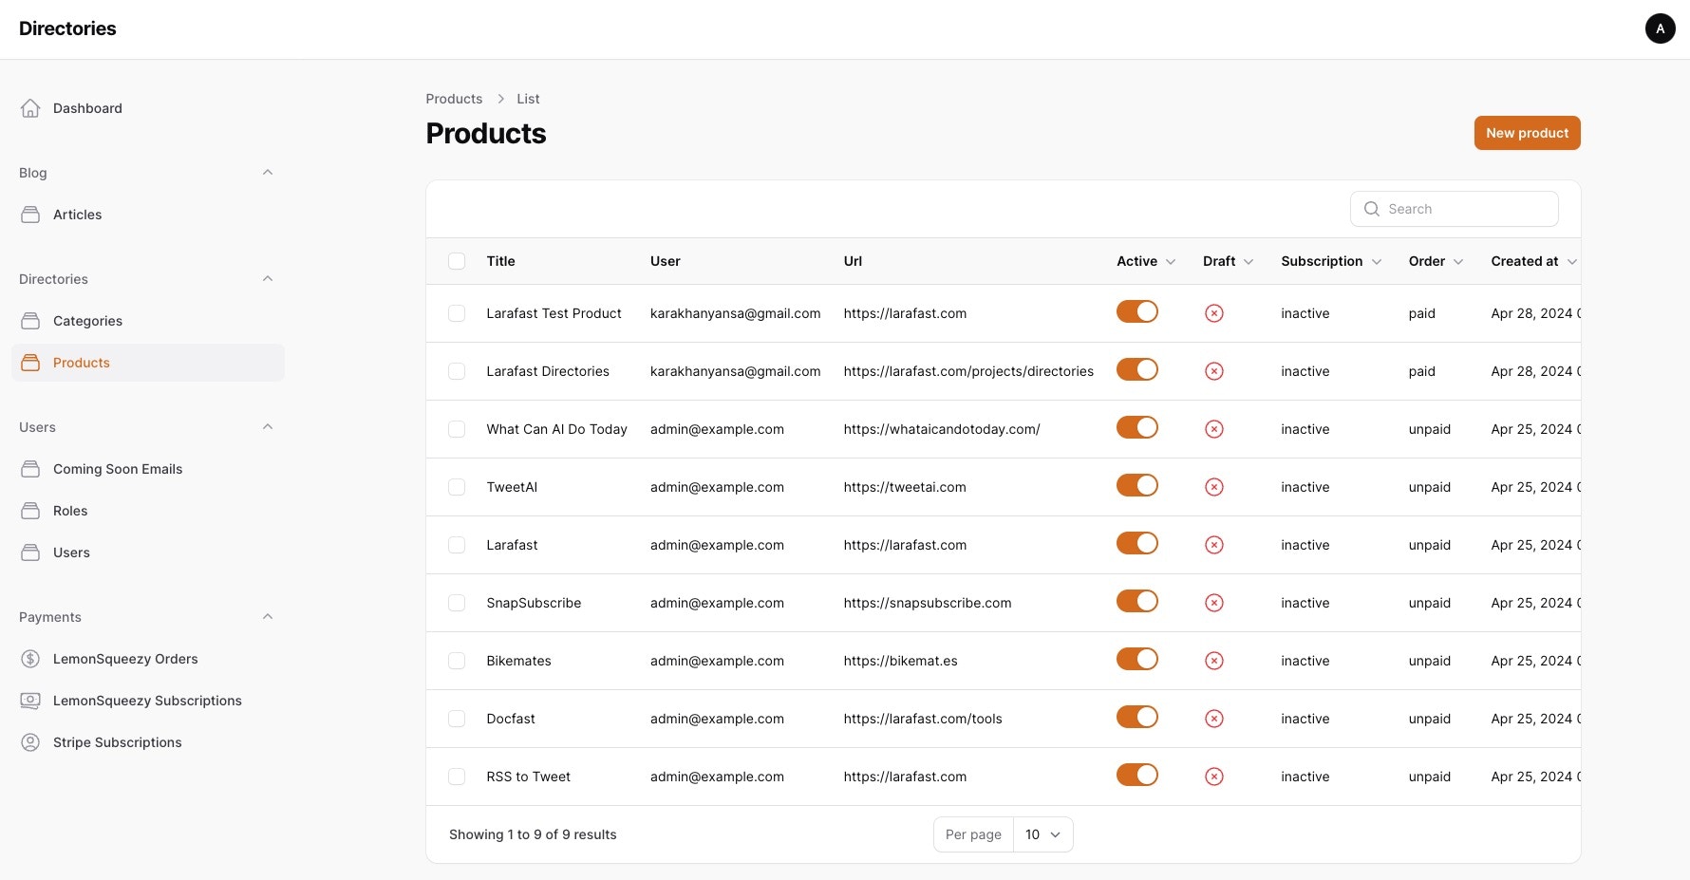Image resolution: width=1690 pixels, height=880 pixels.
Task: Click the Categories sidebar icon
Action: pos(30,321)
